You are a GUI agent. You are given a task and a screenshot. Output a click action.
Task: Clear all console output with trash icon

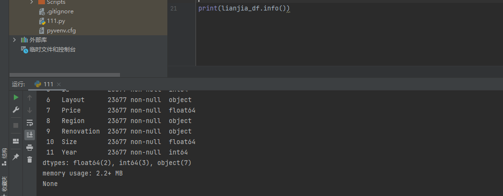pyautogui.click(x=30, y=160)
